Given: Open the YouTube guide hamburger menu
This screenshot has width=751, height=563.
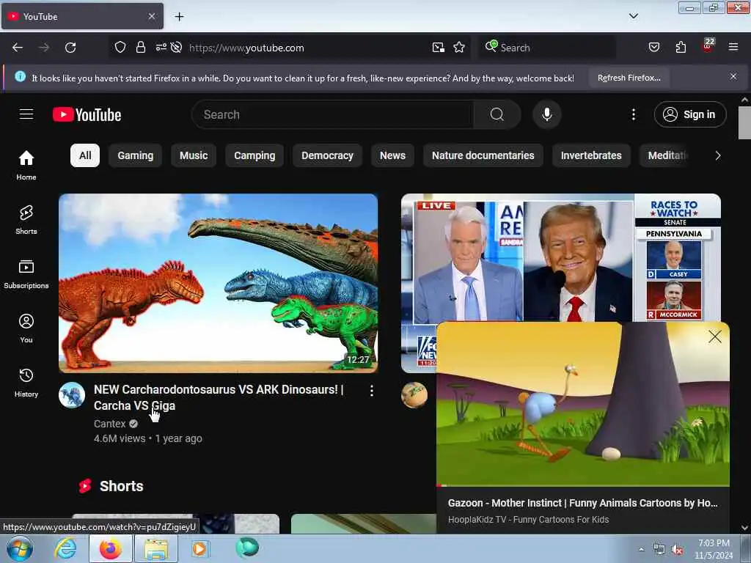Looking at the screenshot, I should point(26,114).
